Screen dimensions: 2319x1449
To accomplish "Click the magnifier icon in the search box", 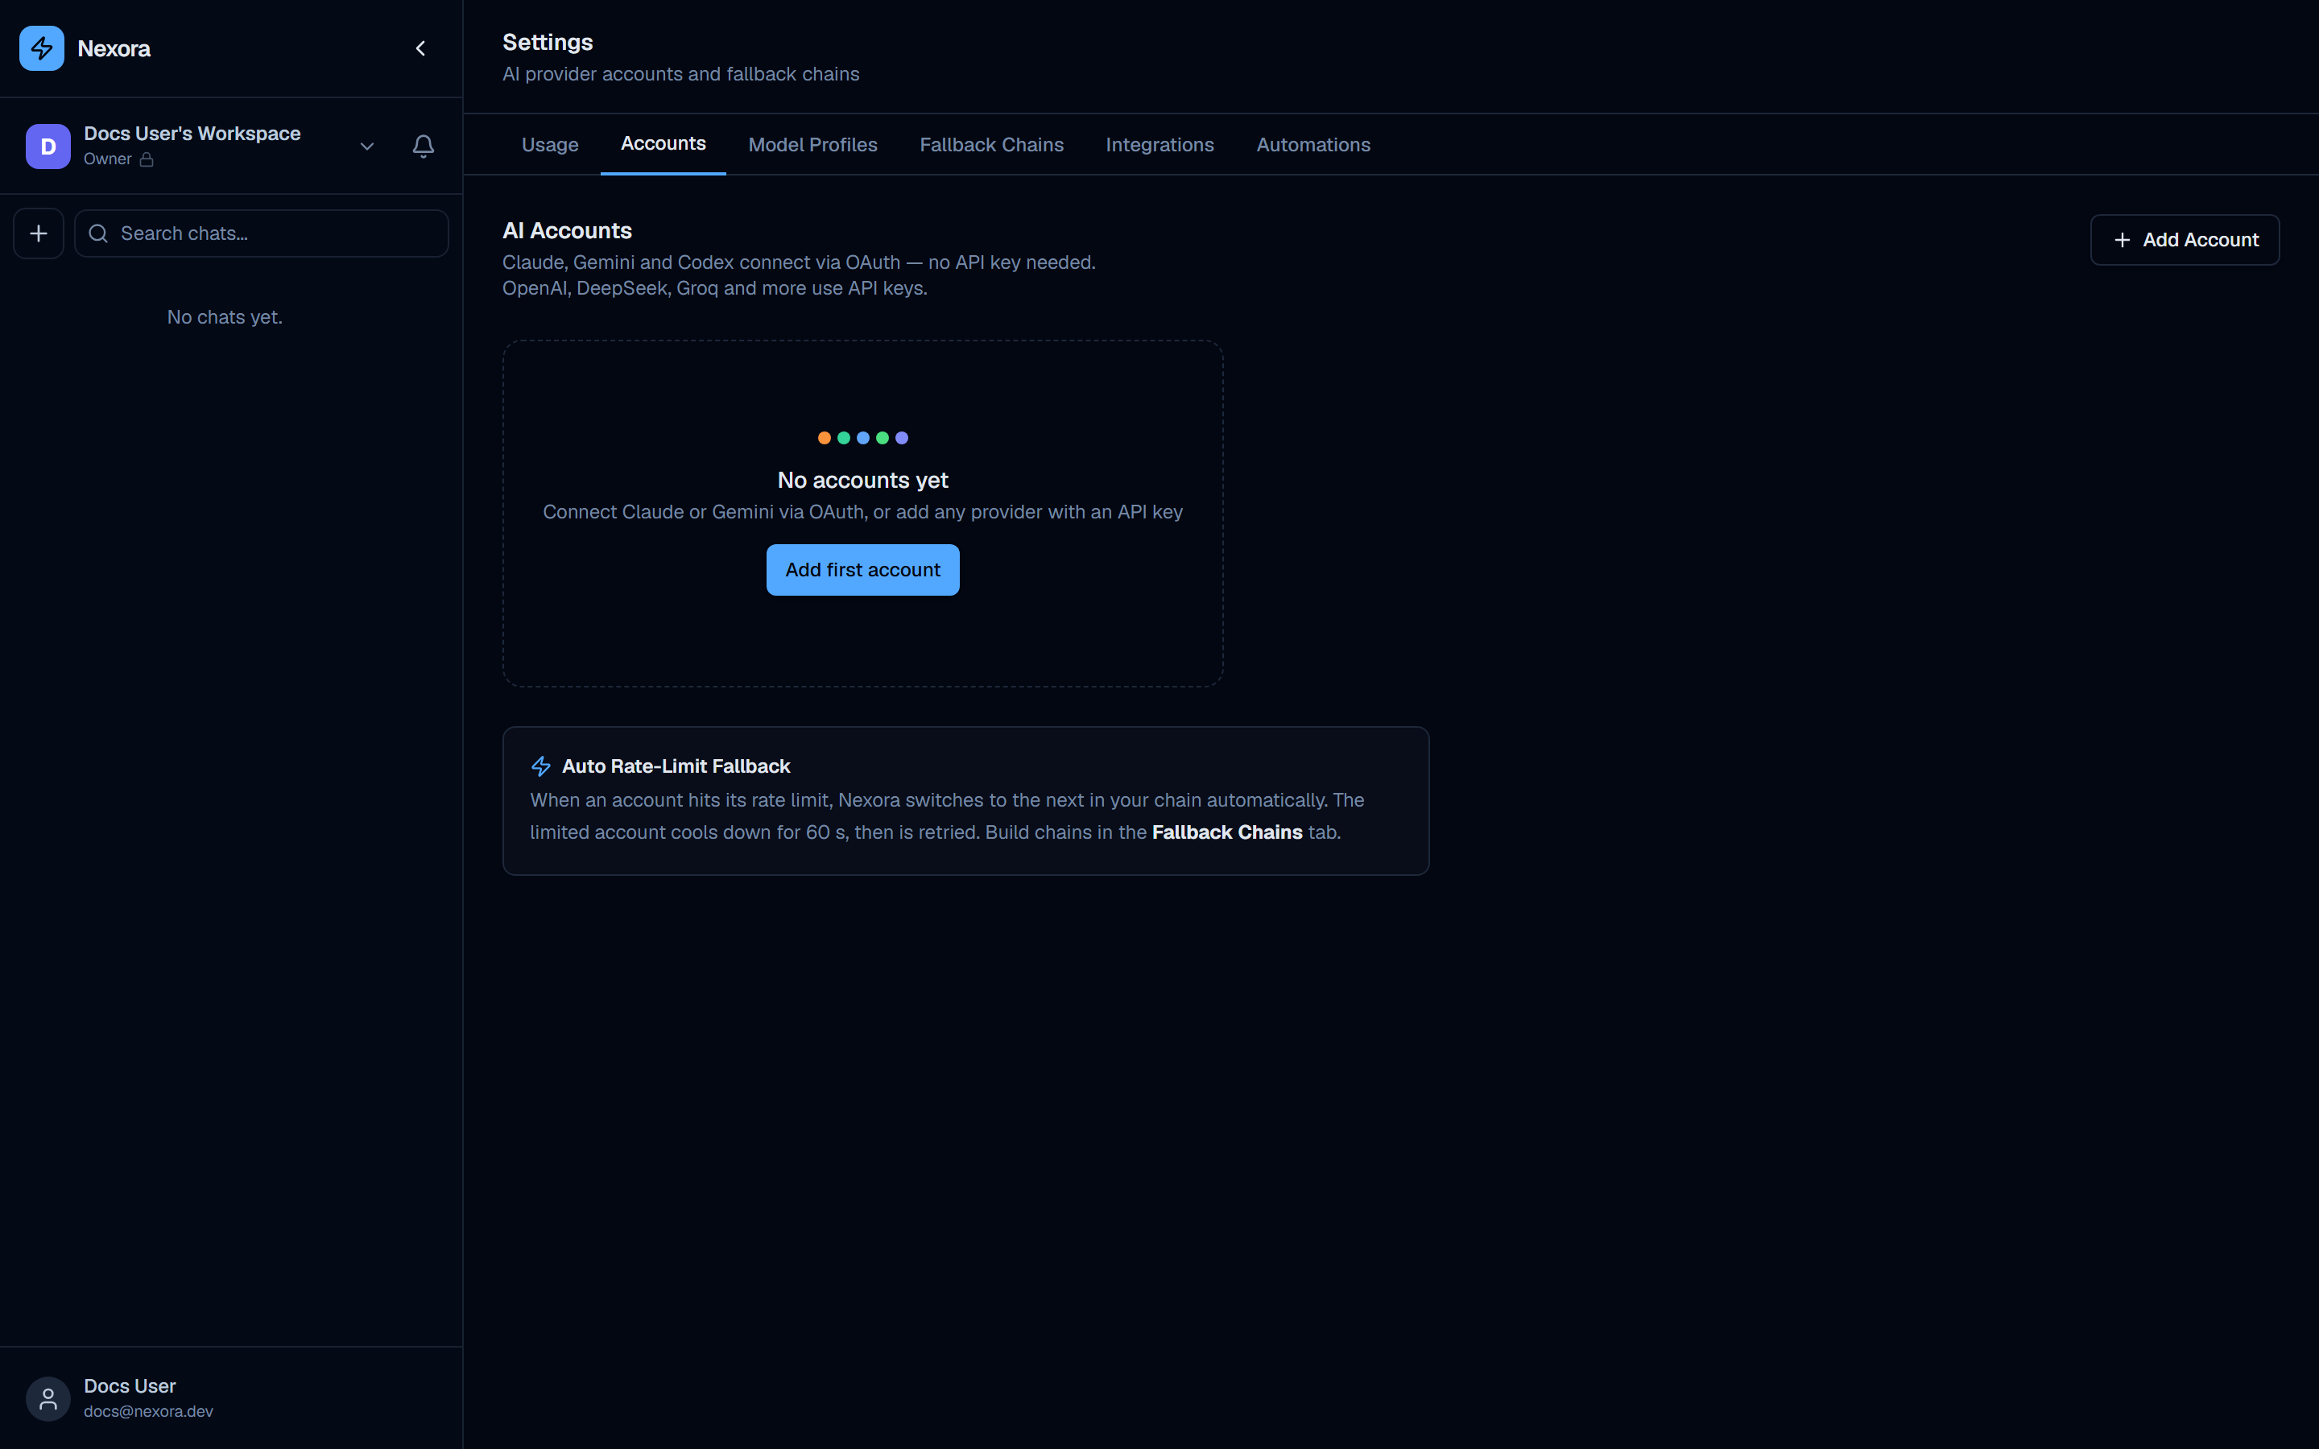I will click(97, 233).
